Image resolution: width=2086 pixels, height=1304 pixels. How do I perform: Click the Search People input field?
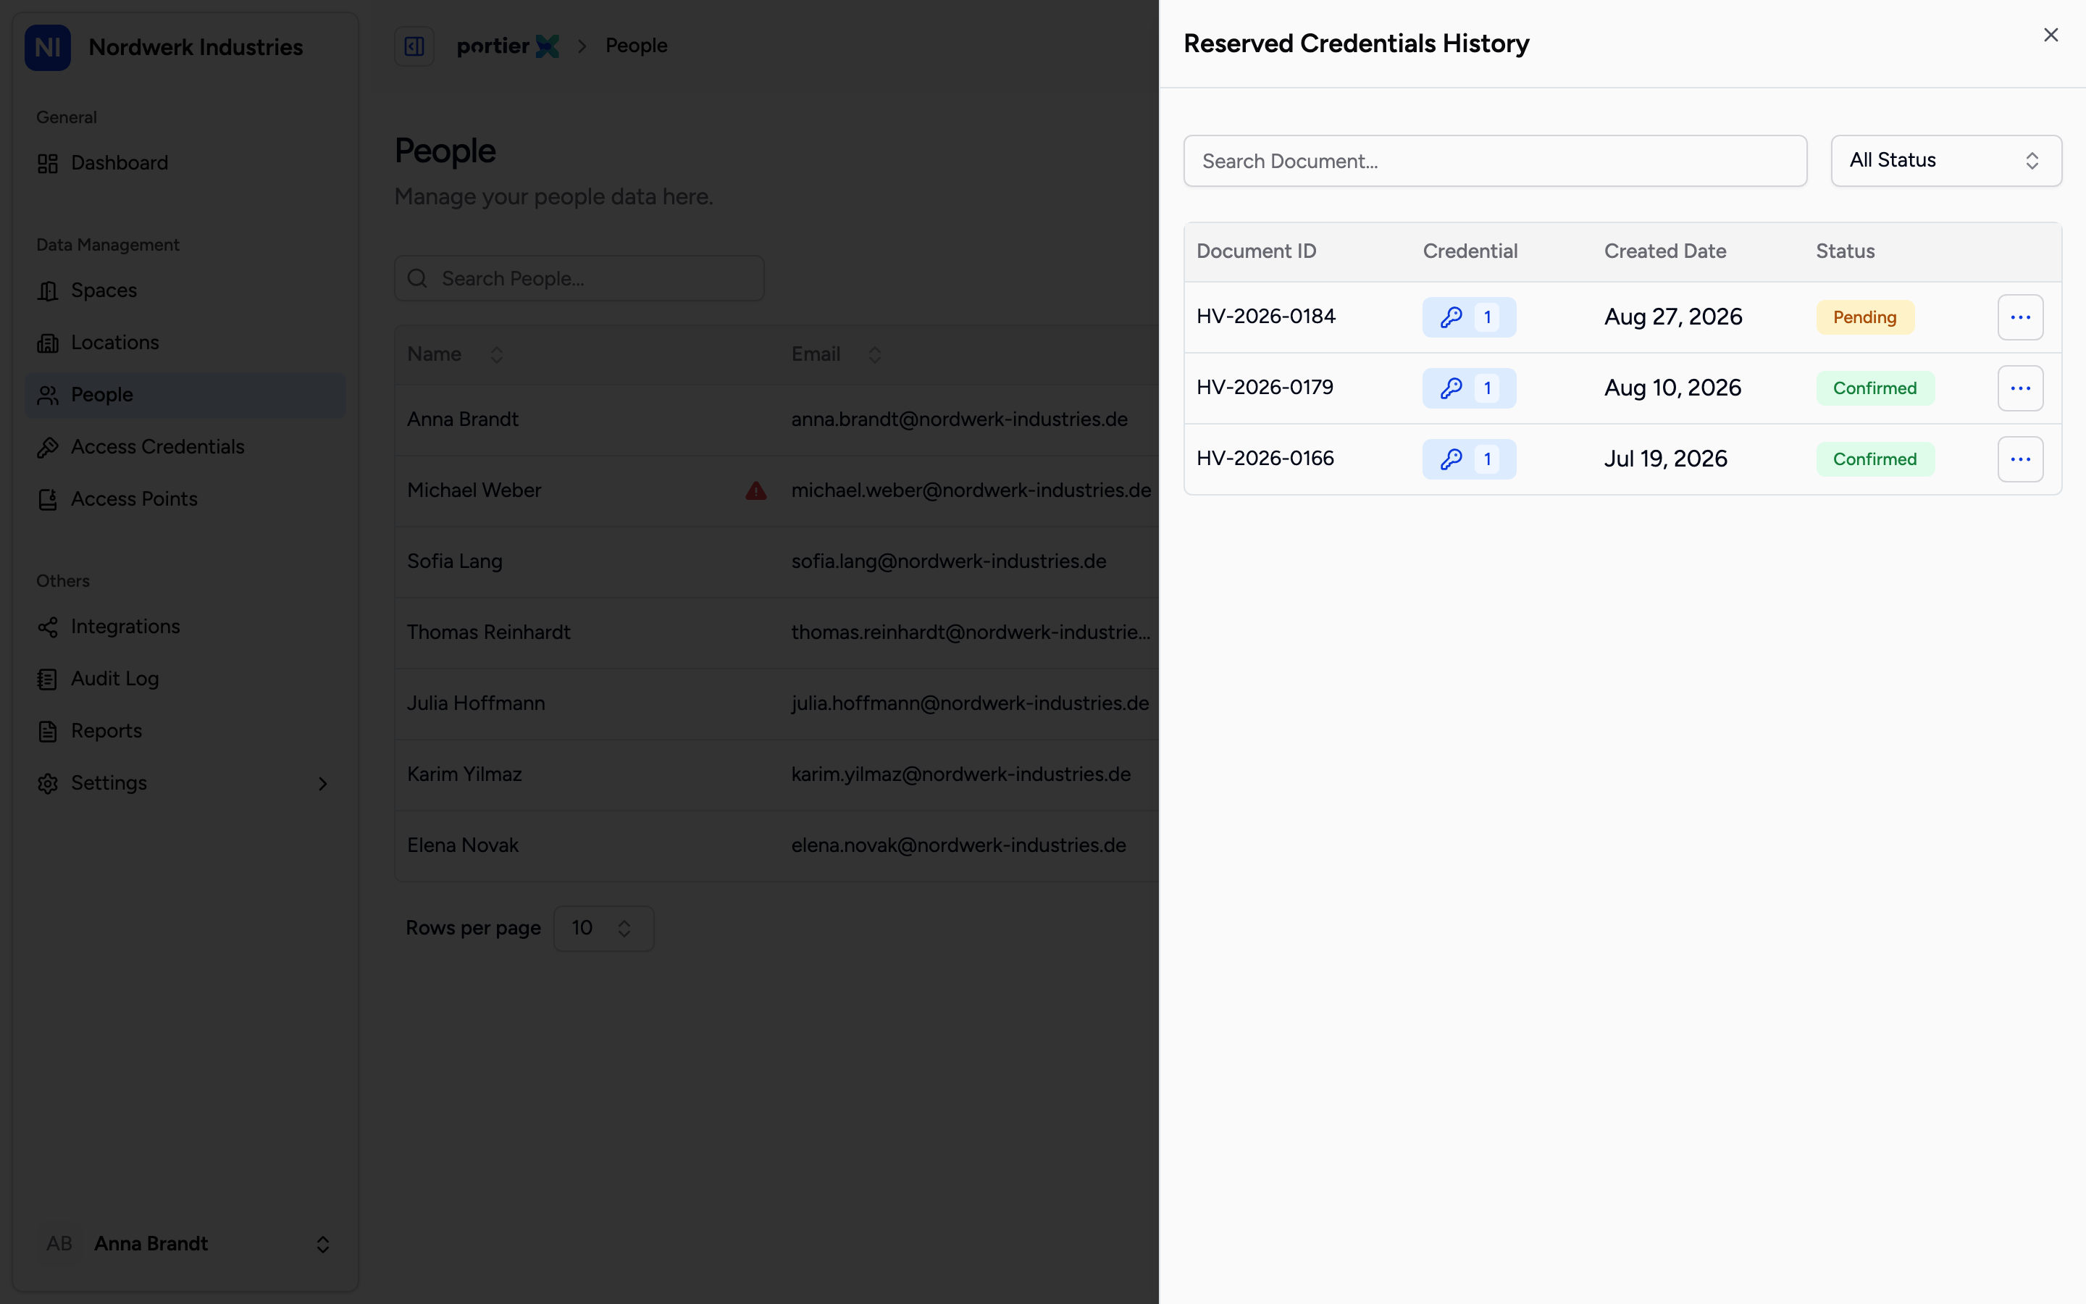click(579, 279)
